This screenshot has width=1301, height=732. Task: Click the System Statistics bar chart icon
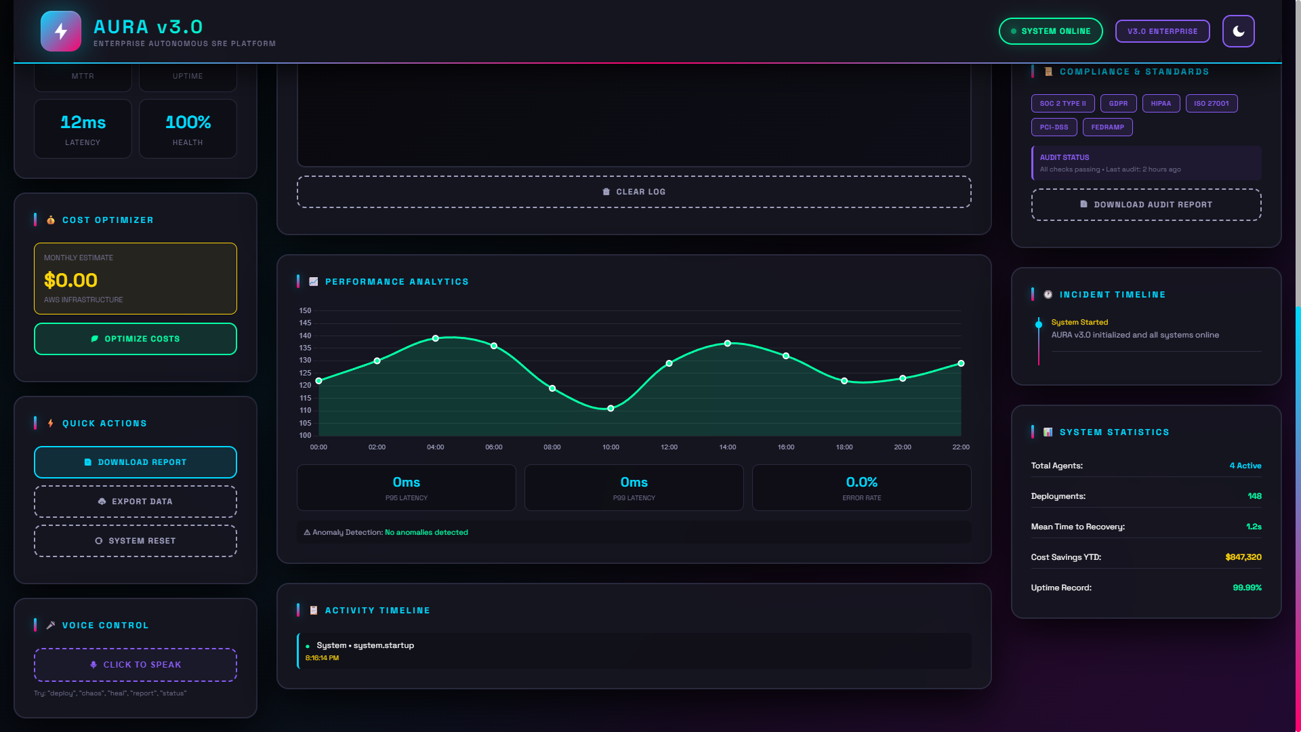click(x=1048, y=432)
